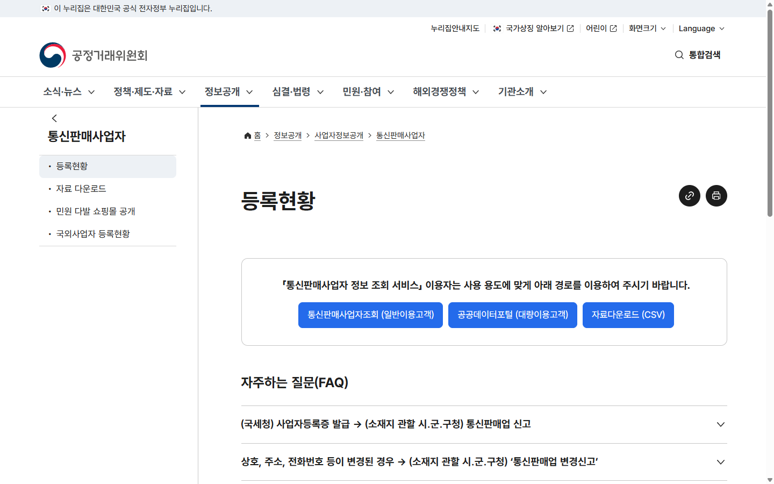Click the home icon in the breadcrumb
The height and width of the screenshot is (484, 774).
point(248,136)
